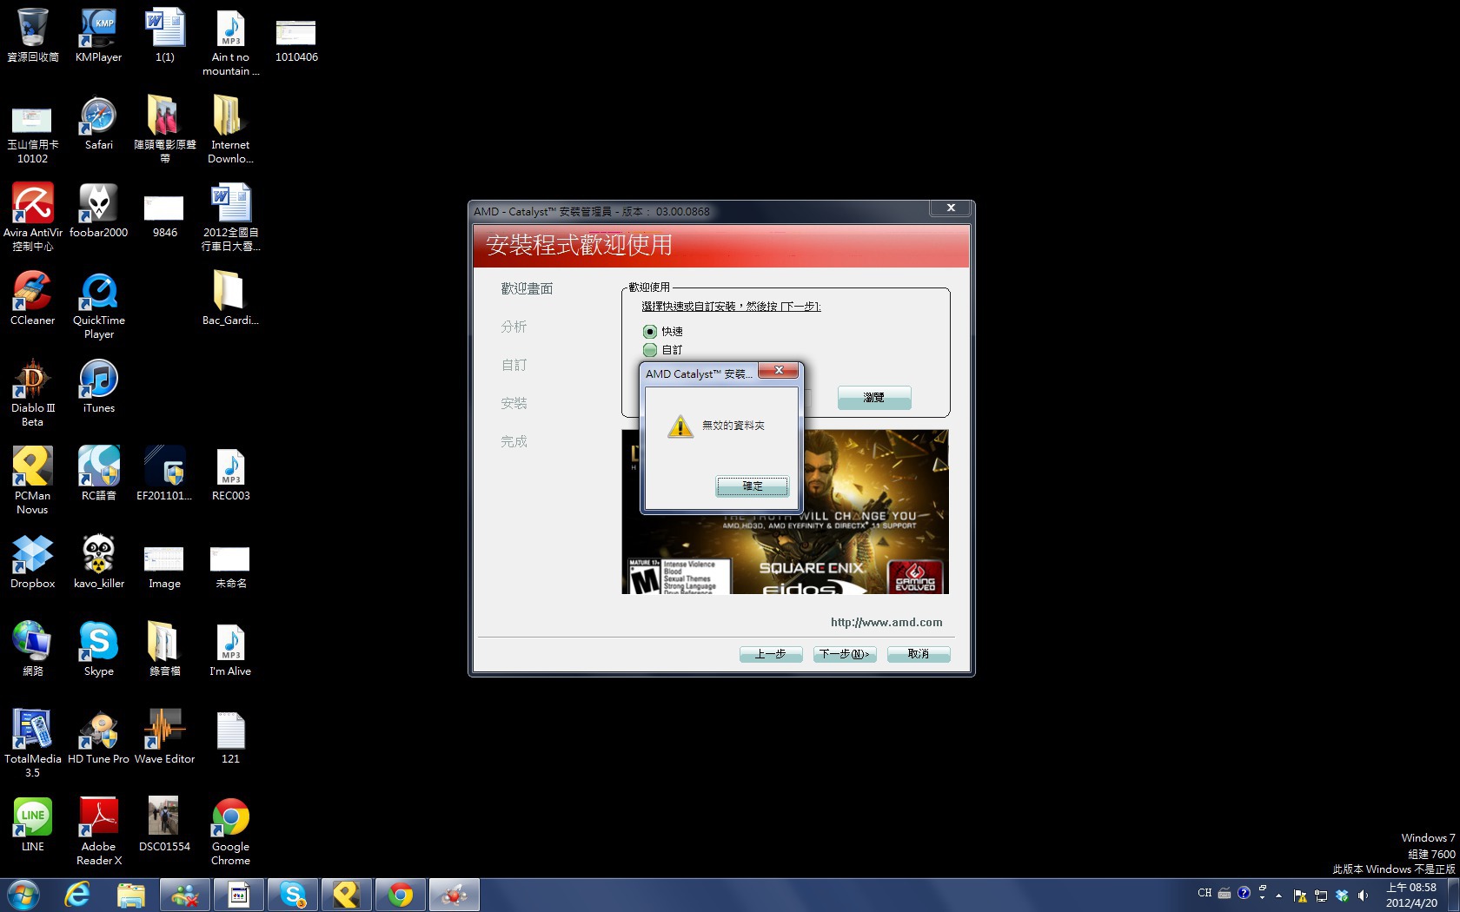Open the http://www.amd.com link
This screenshot has width=1460, height=912.
pyautogui.click(x=886, y=622)
